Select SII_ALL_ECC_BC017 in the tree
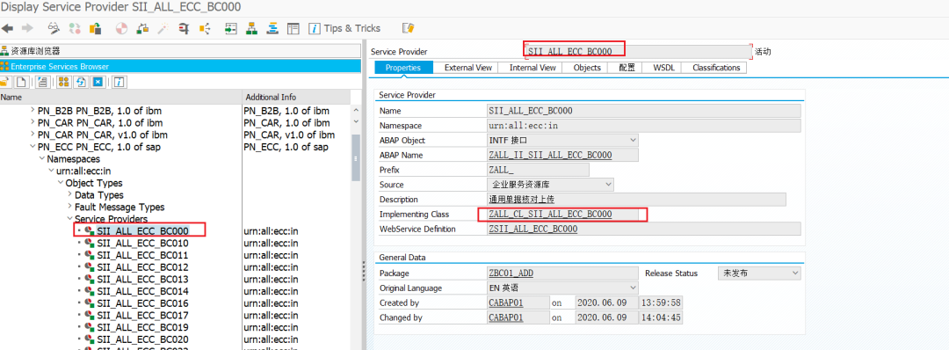 (142, 316)
